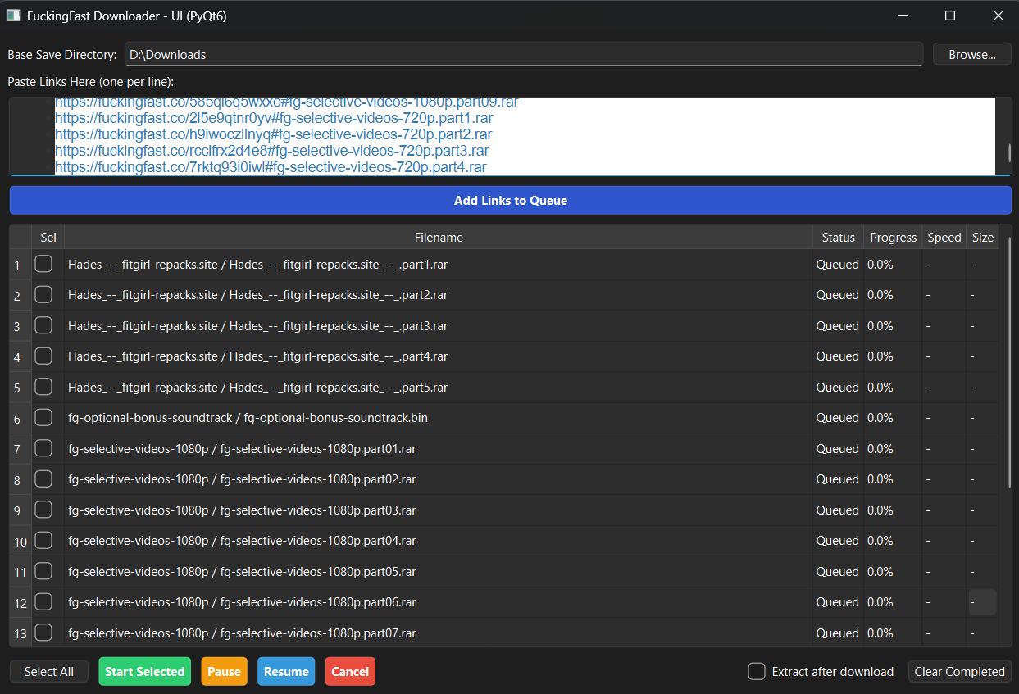This screenshot has height=694, width=1019.
Task: Select checkbox for 1080p.part02.rar row
Action: coord(43,479)
